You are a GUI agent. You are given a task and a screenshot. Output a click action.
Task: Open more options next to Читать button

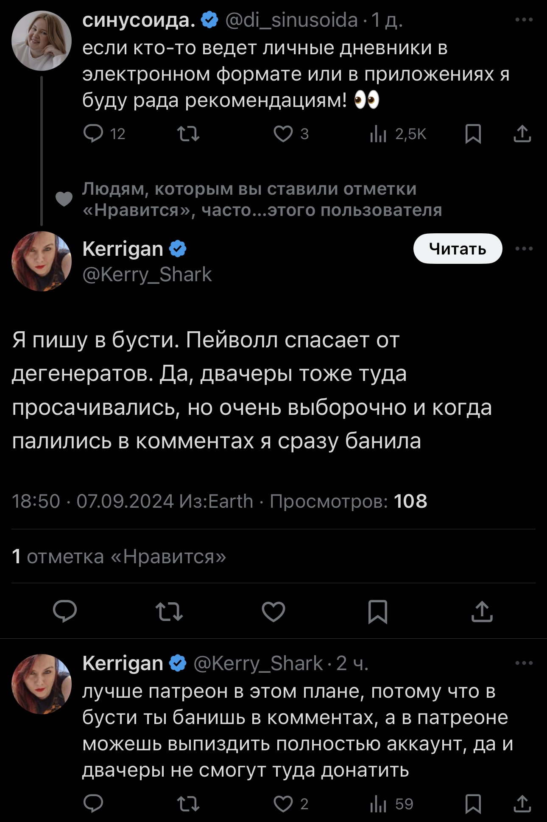pos(524,249)
